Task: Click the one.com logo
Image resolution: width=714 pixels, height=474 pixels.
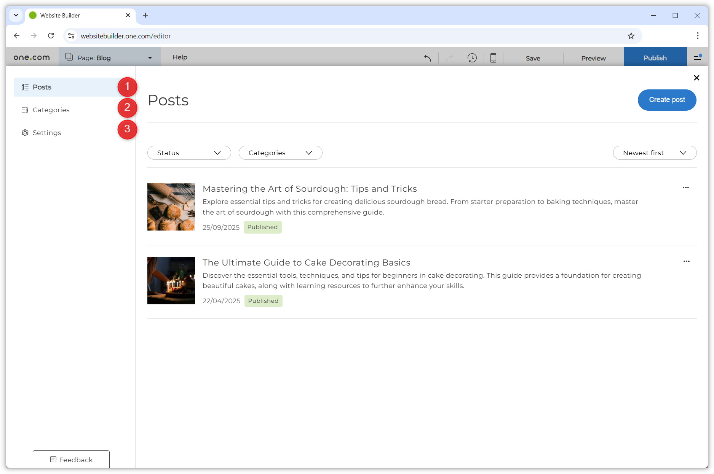Action: [x=31, y=57]
